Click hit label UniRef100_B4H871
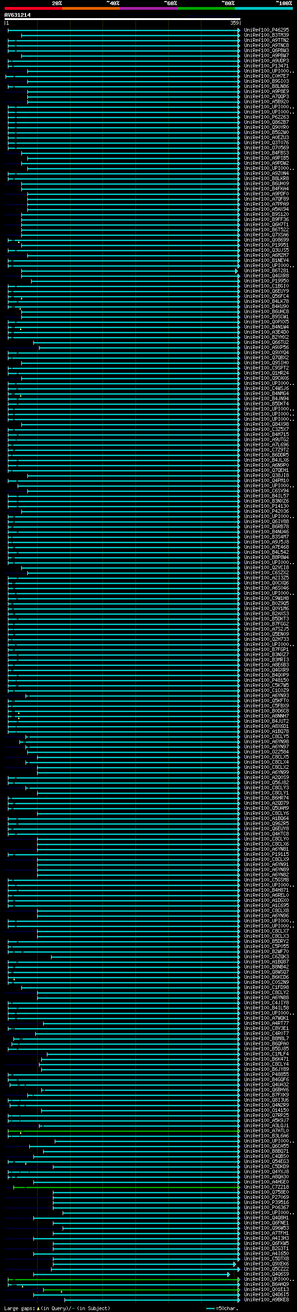This screenshot has height=1312, width=297. pos(266,890)
